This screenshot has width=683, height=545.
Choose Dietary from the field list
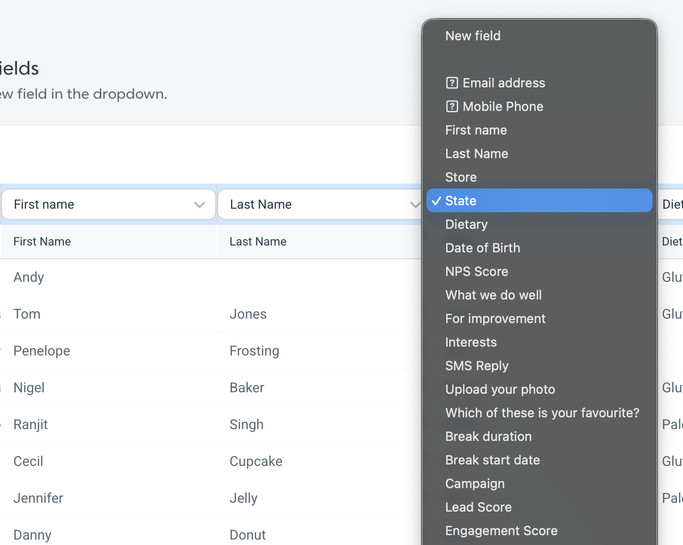[539, 224]
